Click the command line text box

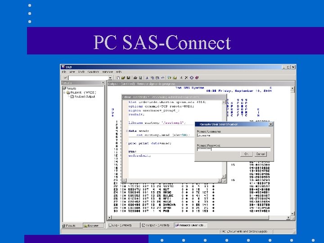(89, 78)
